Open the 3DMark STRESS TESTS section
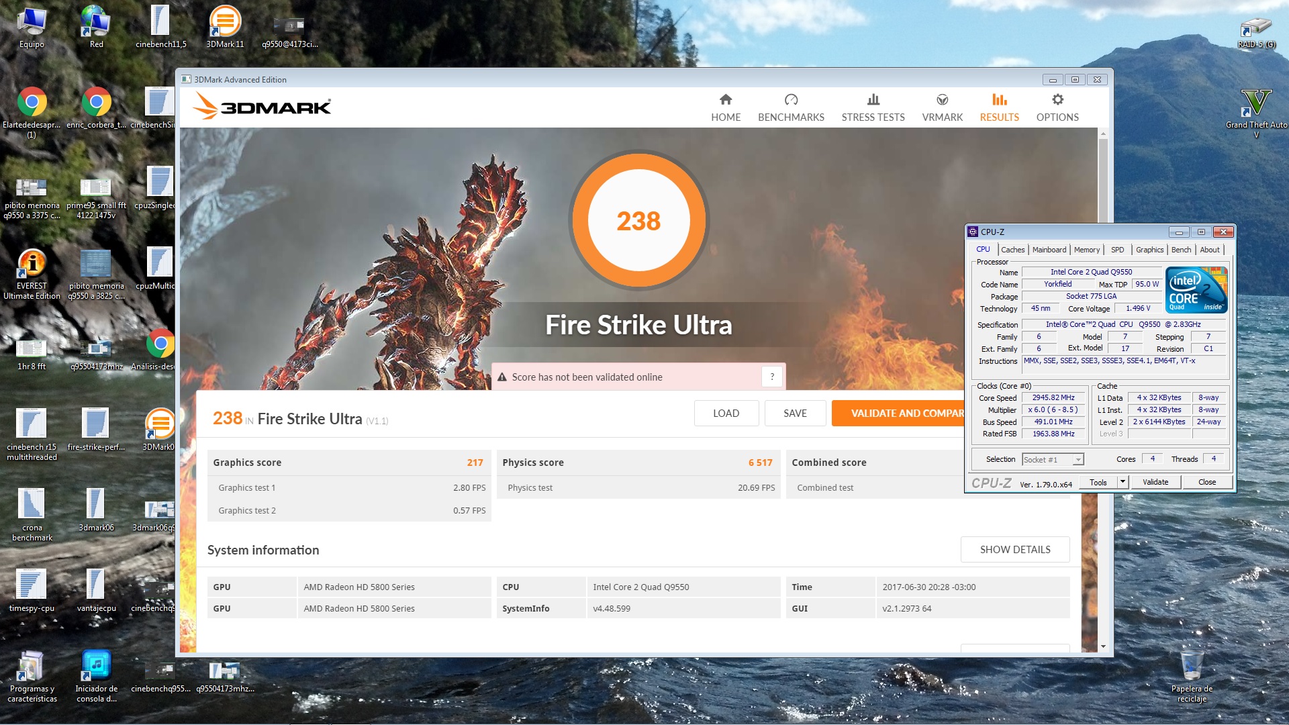The height and width of the screenshot is (725, 1289). [873, 107]
